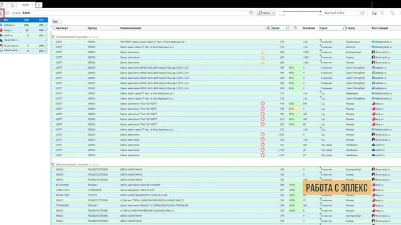Sort by the Наименование column header

click(131, 28)
